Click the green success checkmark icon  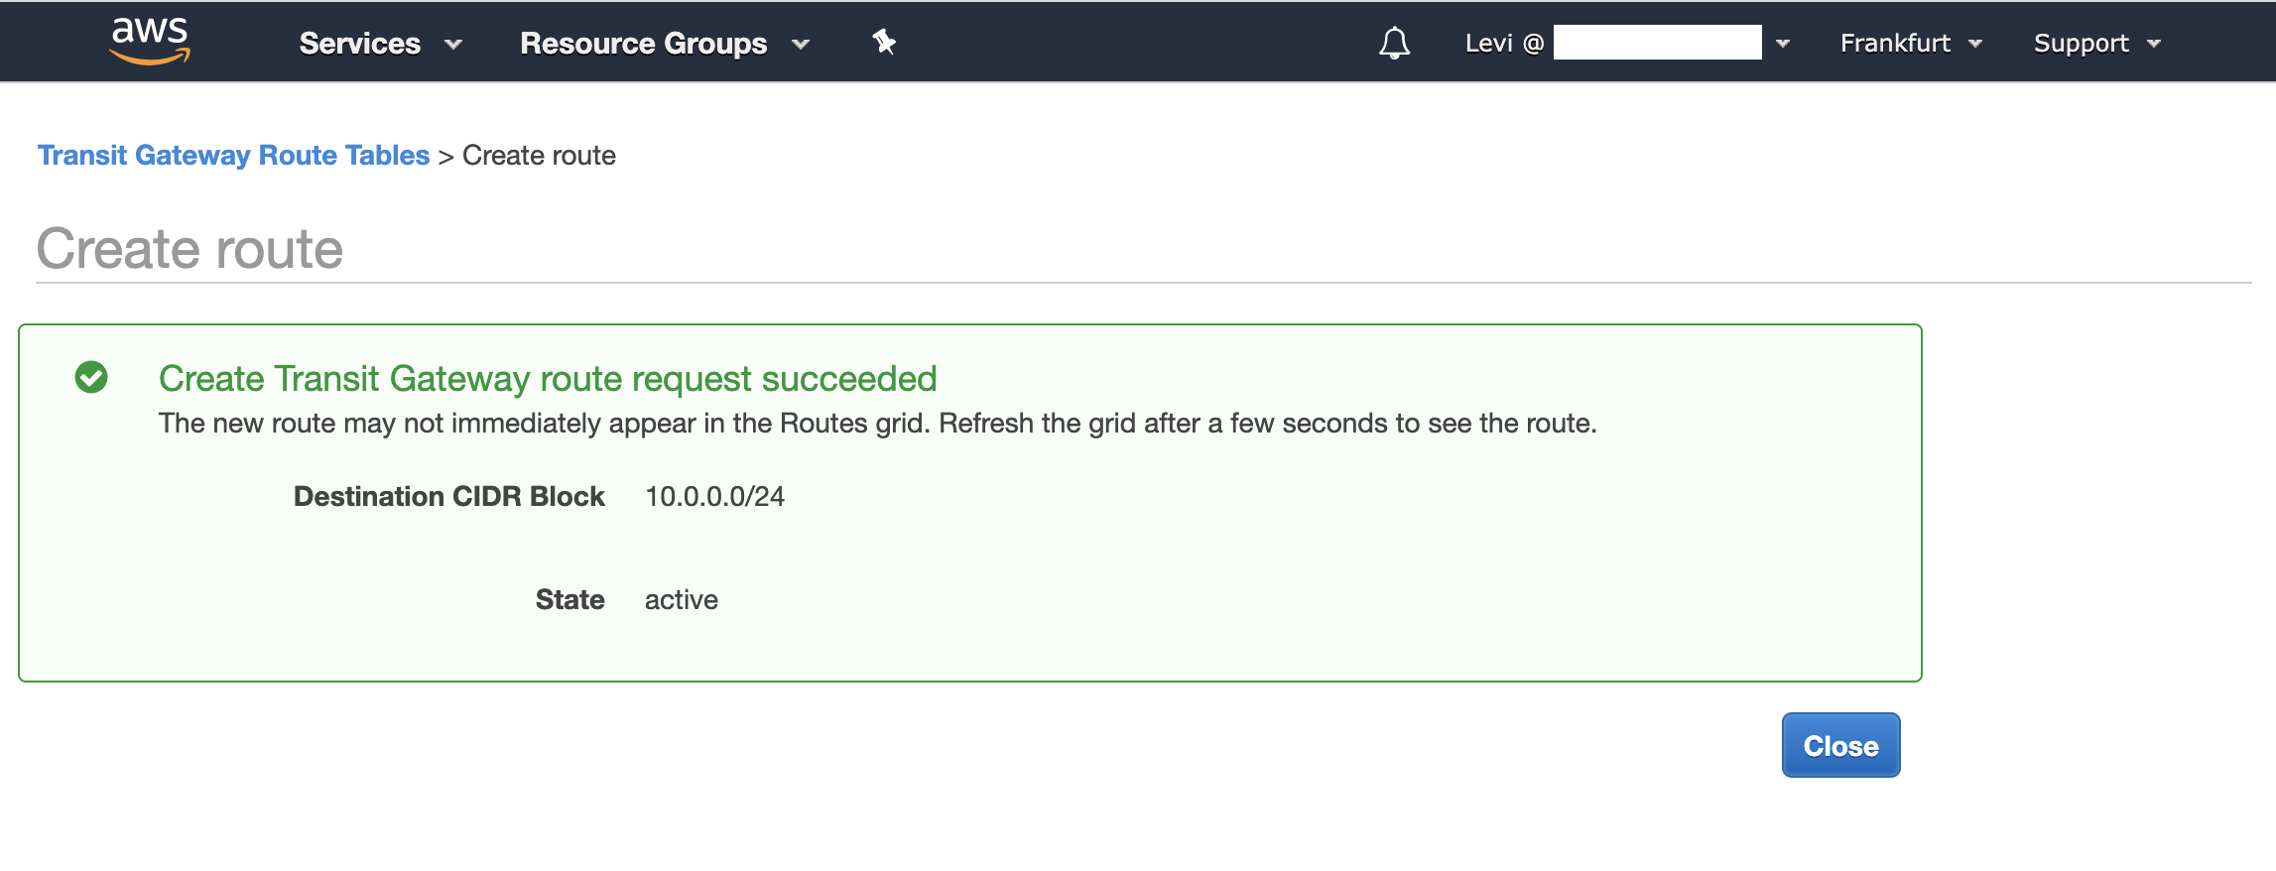(x=91, y=378)
